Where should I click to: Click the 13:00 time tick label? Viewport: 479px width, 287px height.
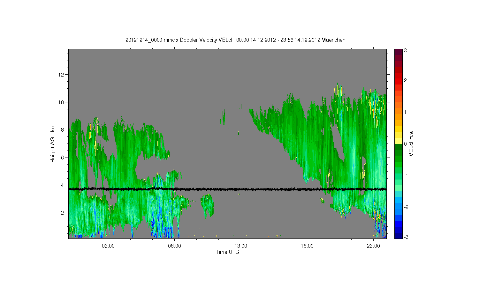[x=241, y=246]
